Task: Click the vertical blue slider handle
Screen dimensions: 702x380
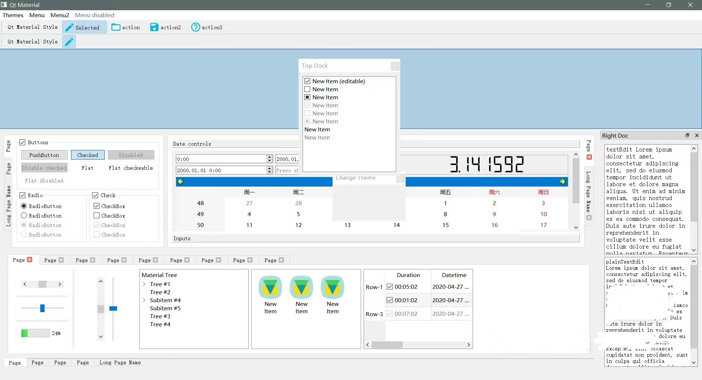Action: tap(113, 308)
